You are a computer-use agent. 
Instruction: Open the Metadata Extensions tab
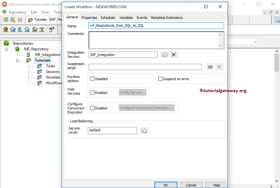[167, 18]
